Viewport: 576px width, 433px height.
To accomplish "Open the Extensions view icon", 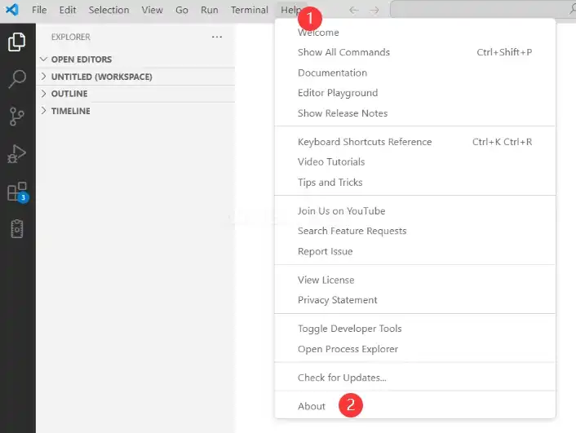I will (17, 192).
